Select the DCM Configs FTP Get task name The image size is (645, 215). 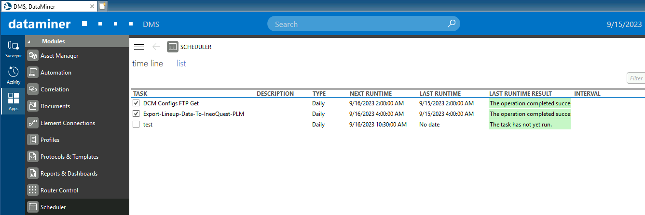[171, 103]
